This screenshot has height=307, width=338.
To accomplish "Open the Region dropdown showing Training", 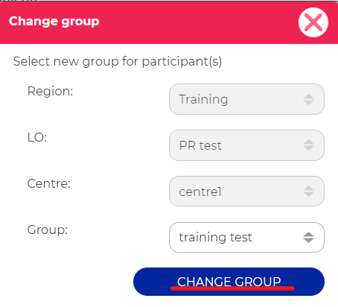I will [246, 99].
